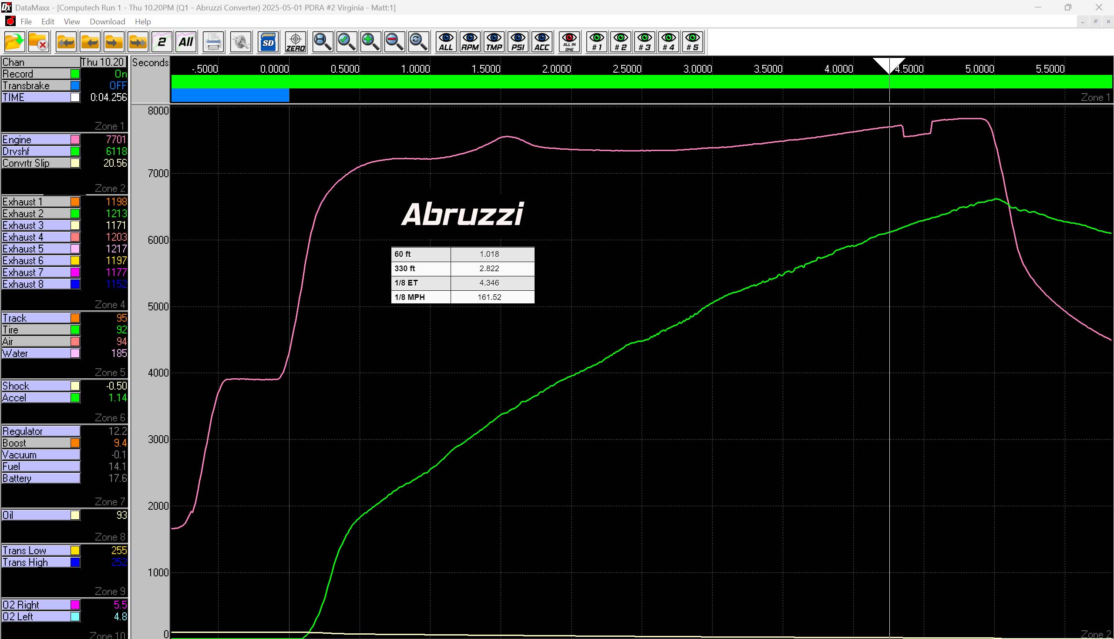Close the current file with the red X folder
The height and width of the screenshot is (639, 1114).
pyautogui.click(x=39, y=42)
